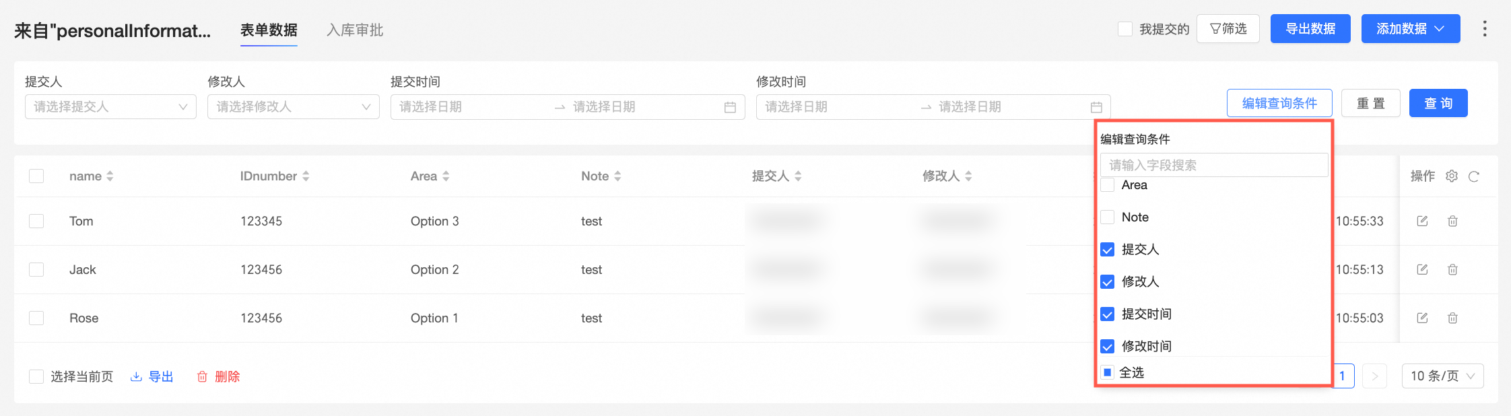Select the Tom row checkbox
The height and width of the screenshot is (416, 1511).
(36, 221)
